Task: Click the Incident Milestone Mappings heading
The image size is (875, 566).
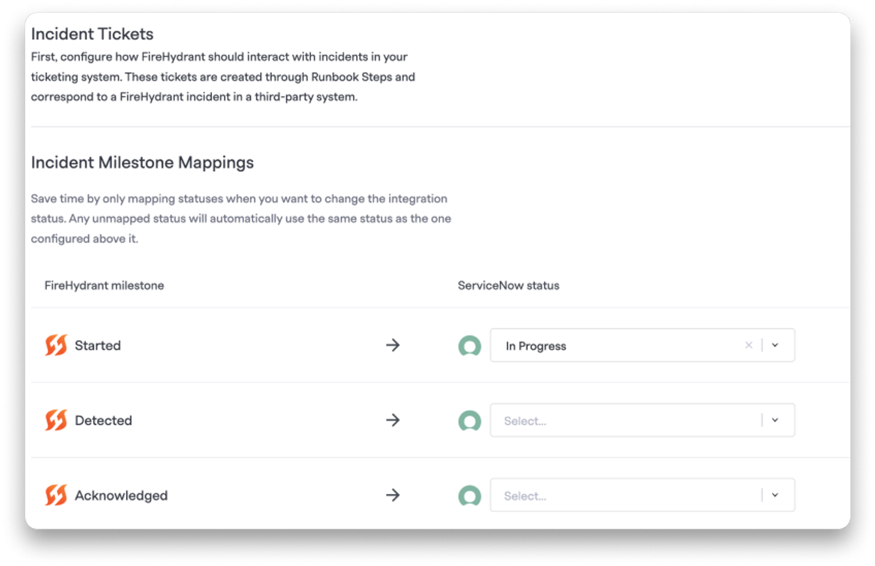Action: [x=142, y=162]
